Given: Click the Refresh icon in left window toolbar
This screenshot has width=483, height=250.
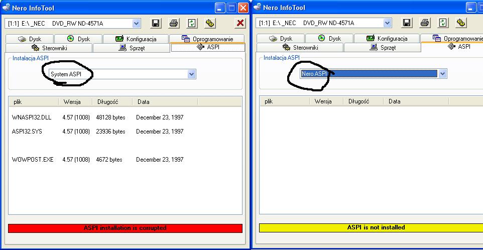Looking at the screenshot, I should pos(192,23).
